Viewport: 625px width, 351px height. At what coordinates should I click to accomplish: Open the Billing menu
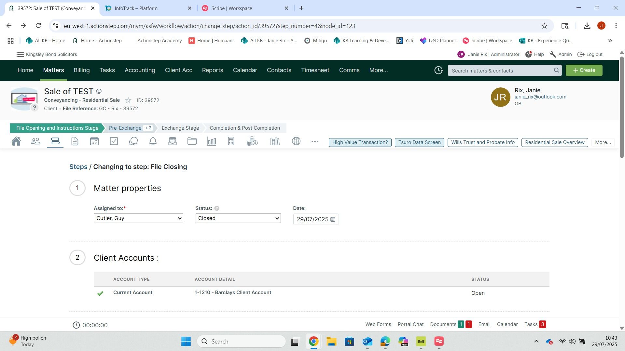pos(81,70)
